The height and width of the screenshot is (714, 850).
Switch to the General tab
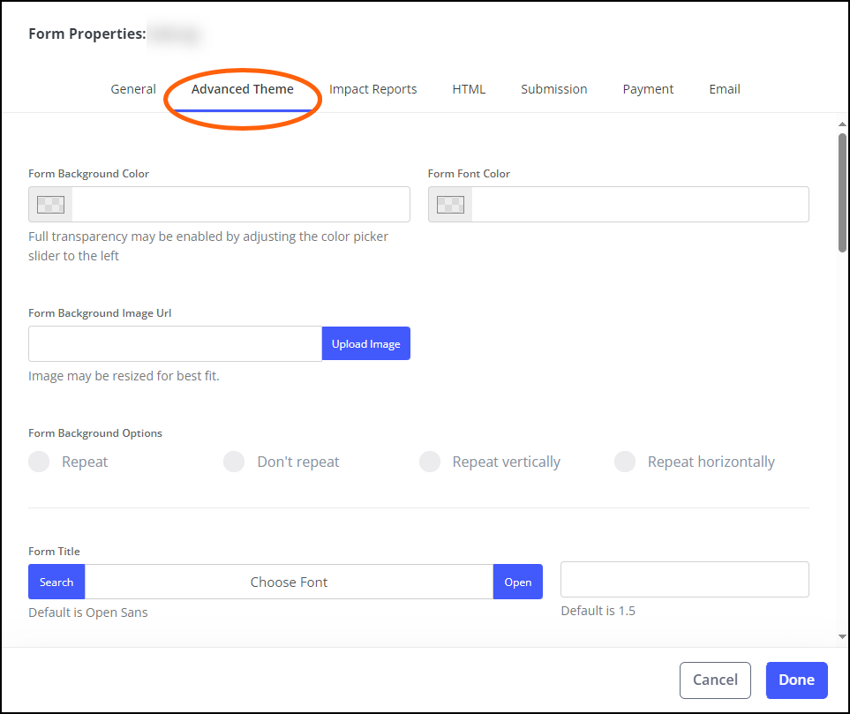[x=133, y=88]
